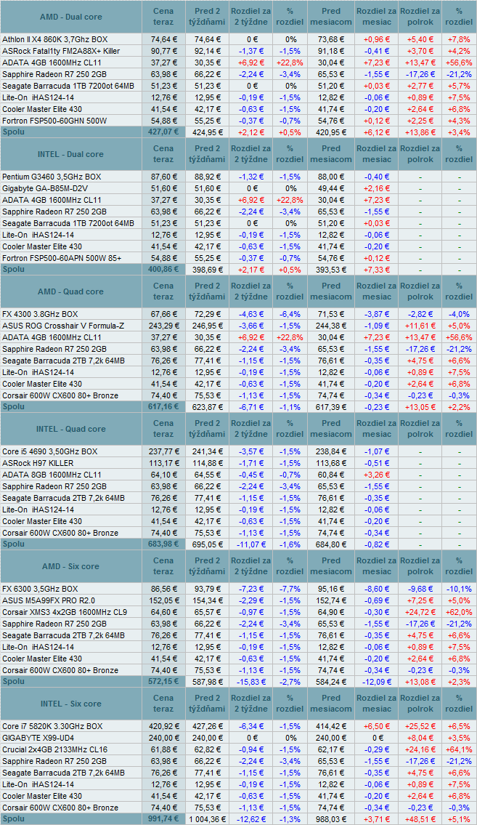This screenshot has height=825, width=477.
Task: Click the '-15,83 €' two-week total difference
Action: [x=251, y=681]
